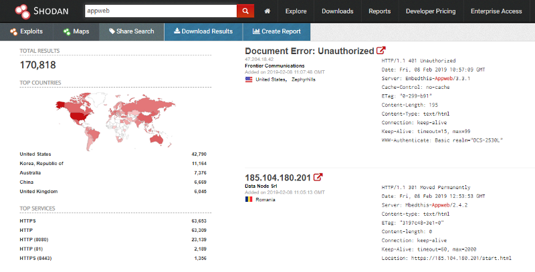Click the United States flag icon

point(249,80)
